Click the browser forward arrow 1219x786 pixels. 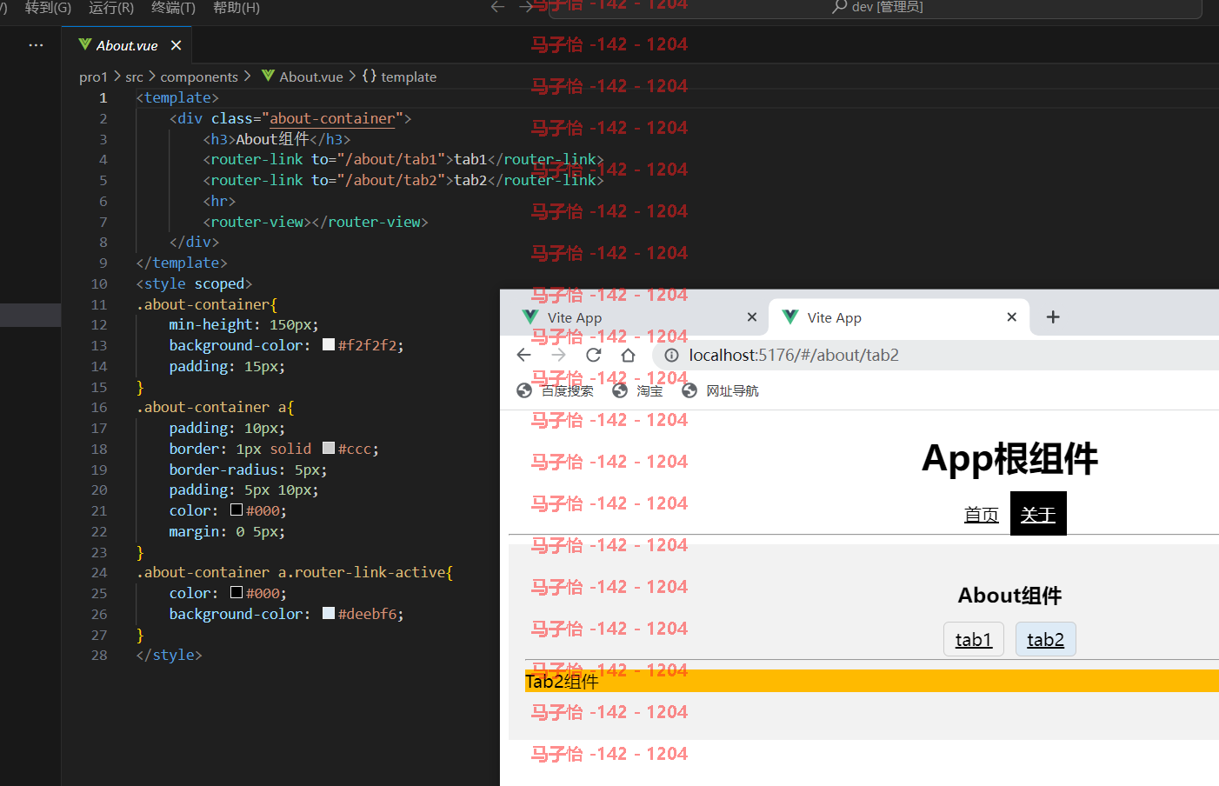click(558, 355)
